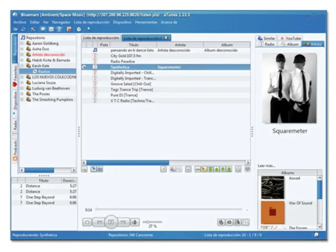
Task: Pause playback with the round center button
Action: point(111,222)
